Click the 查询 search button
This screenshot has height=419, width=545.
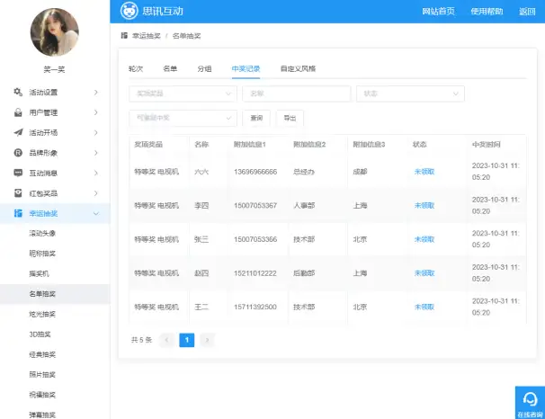tap(256, 118)
